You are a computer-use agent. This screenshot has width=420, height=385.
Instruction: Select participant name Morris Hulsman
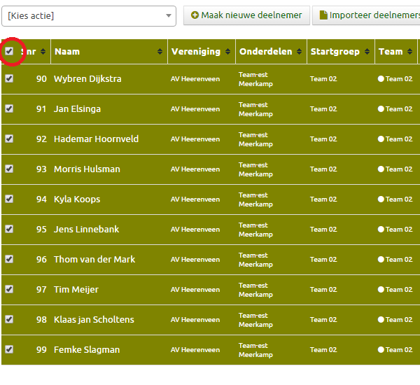[x=87, y=169]
